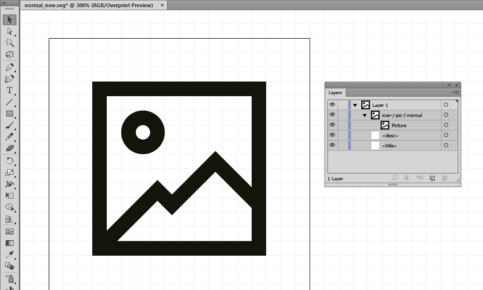The height and width of the screenshot is (290, 483).
Task: Create a new layer
Action: tap(432, 178)
